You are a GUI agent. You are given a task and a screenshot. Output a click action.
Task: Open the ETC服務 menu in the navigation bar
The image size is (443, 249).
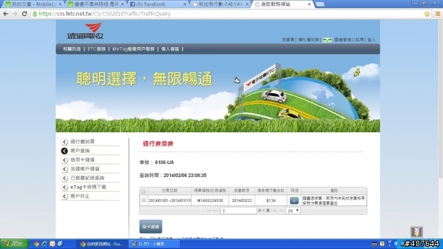(x=96, y=49)
